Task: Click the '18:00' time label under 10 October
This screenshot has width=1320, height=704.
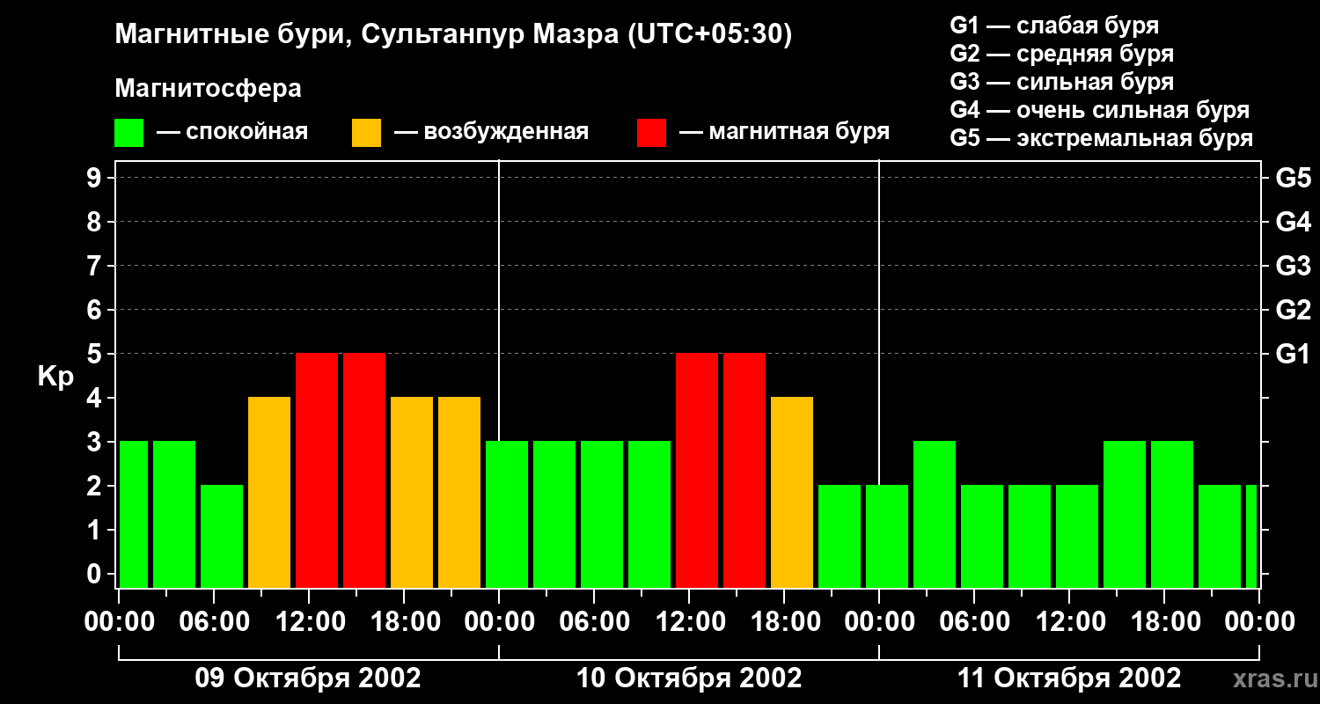Action: click(x=784, y=622)
